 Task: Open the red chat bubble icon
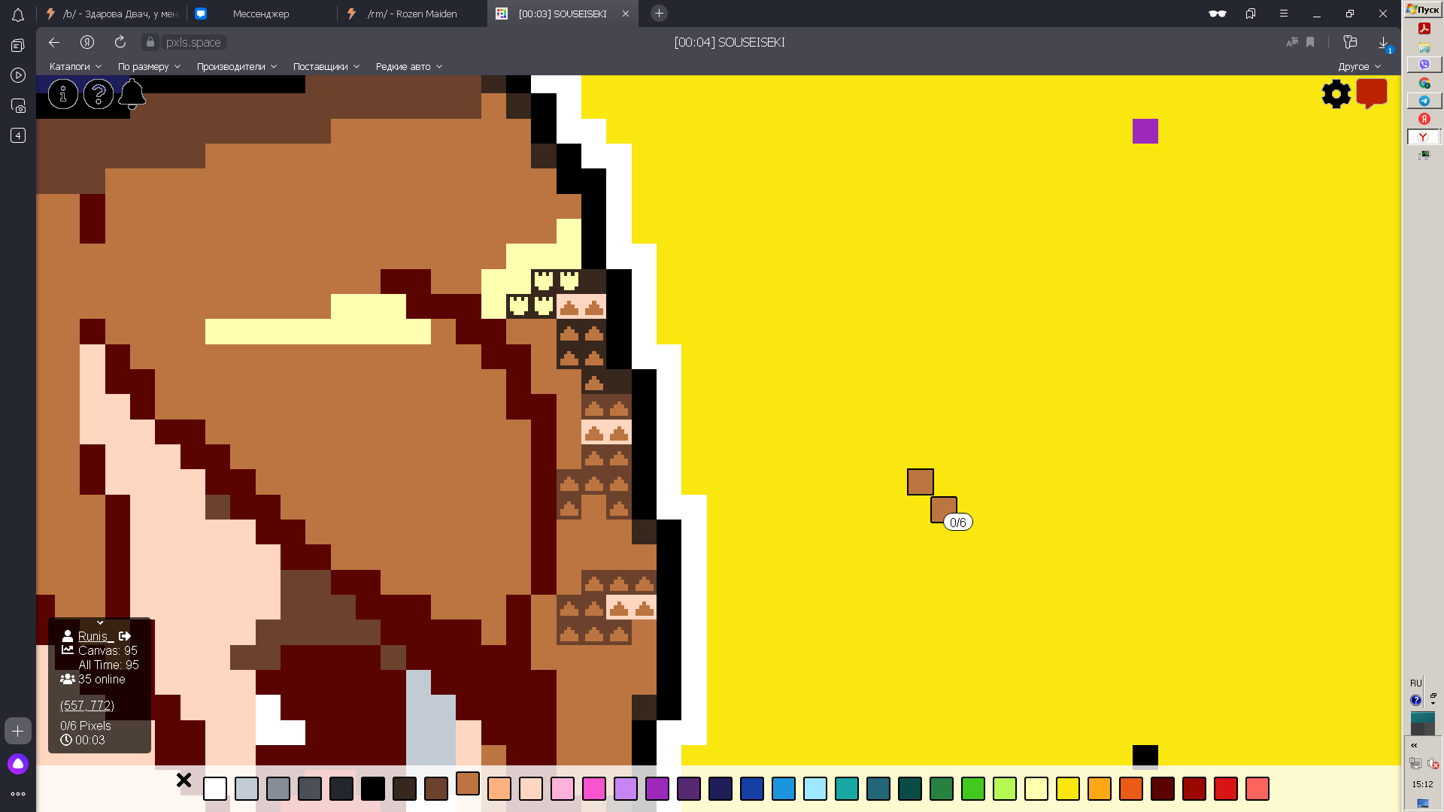pos(1372,93)
